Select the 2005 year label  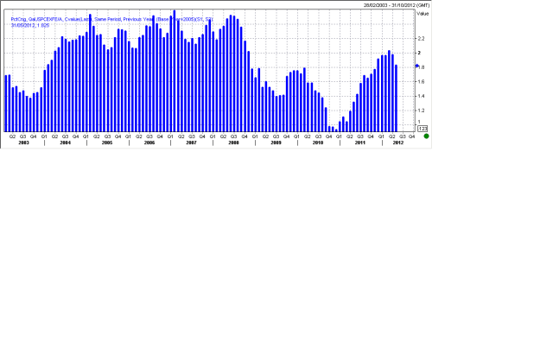(107, 142)
